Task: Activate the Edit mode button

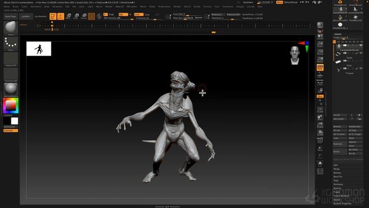Action: click(53, 16)
